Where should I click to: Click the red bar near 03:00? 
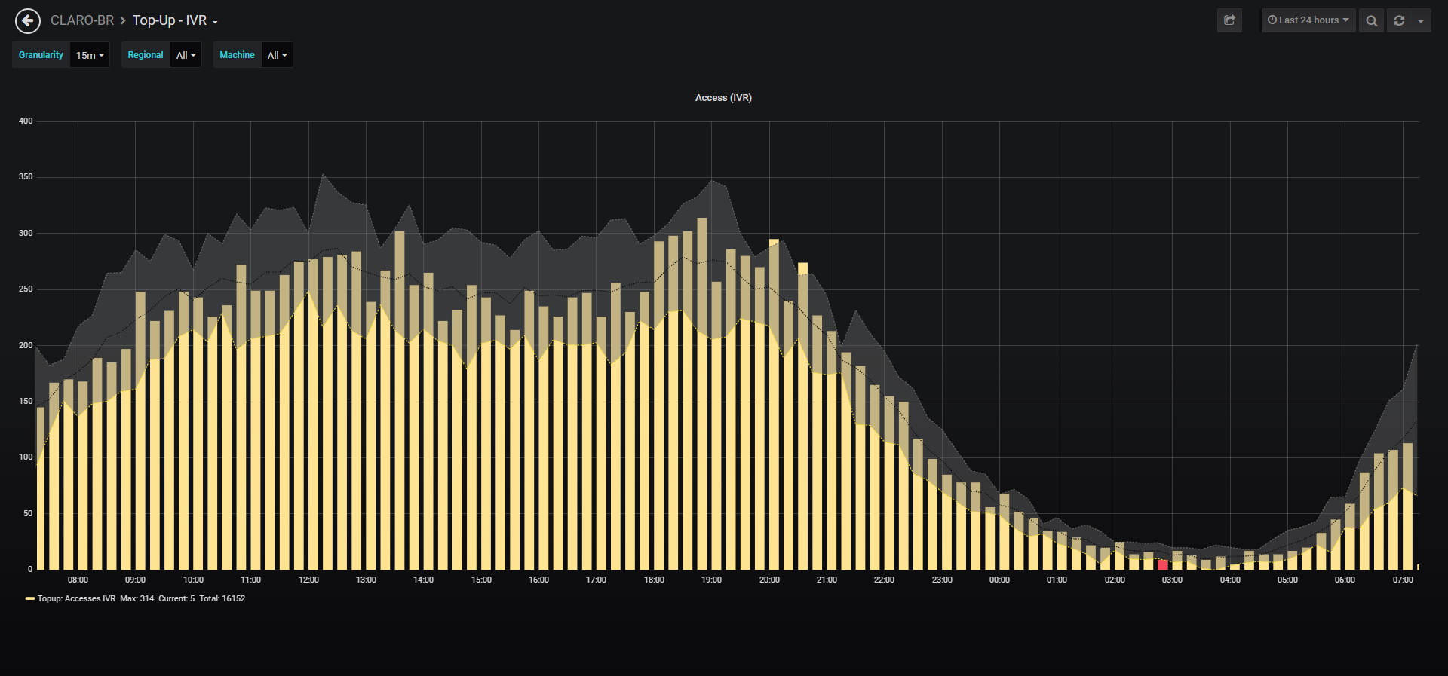tap(1163, 564)
